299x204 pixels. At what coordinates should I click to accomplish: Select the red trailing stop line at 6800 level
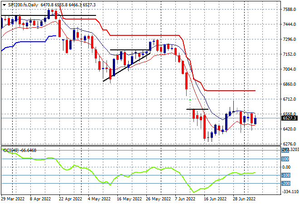tap(231, 91)
